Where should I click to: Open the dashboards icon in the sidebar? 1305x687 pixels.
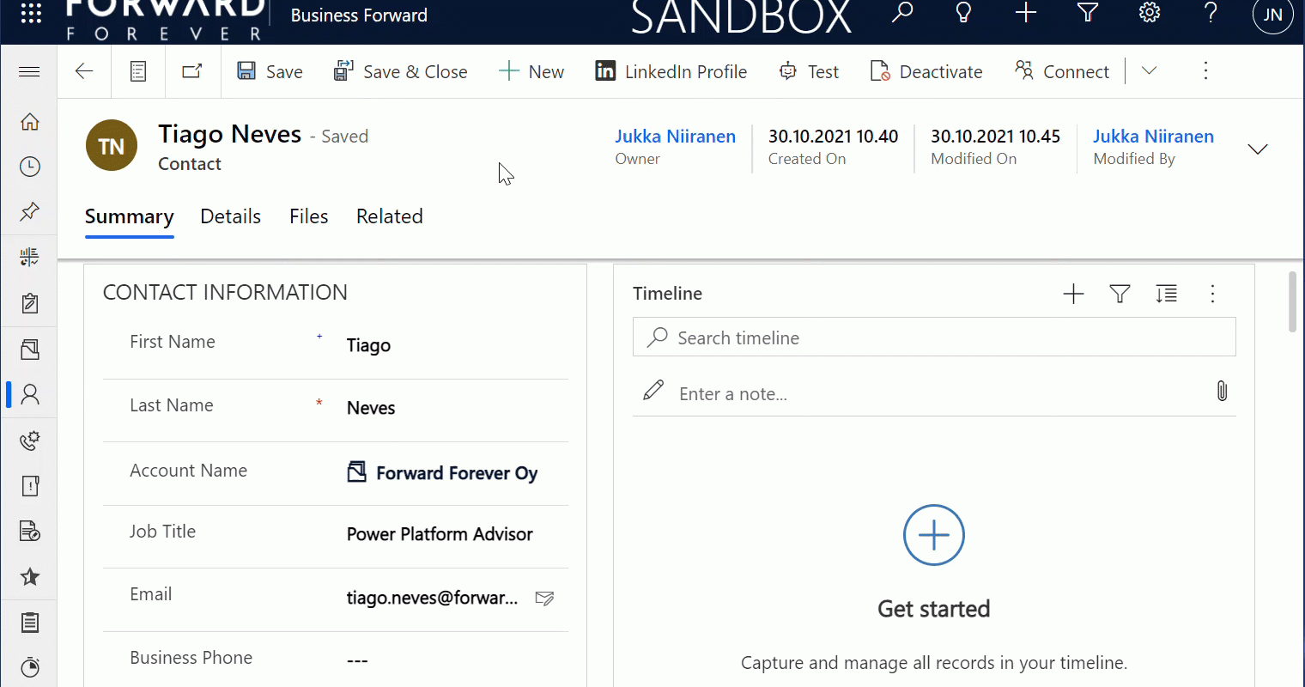coord(30,257)
